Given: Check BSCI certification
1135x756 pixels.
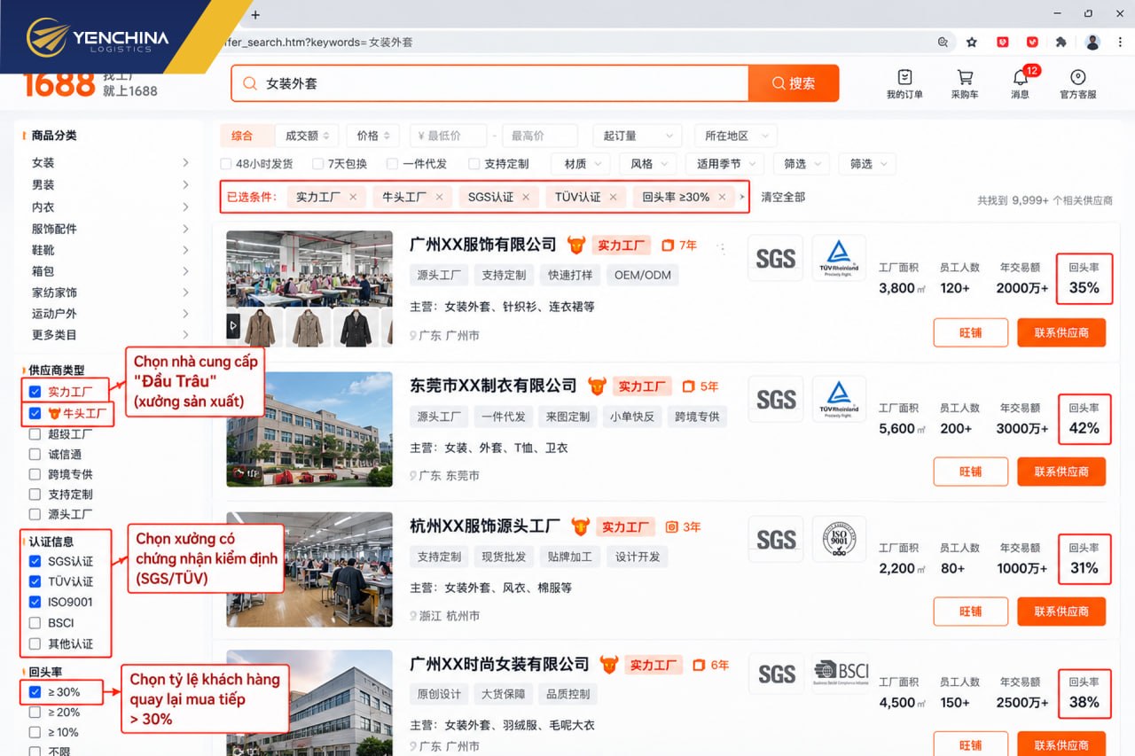Looking at the screenshot, I should (35, 623).
